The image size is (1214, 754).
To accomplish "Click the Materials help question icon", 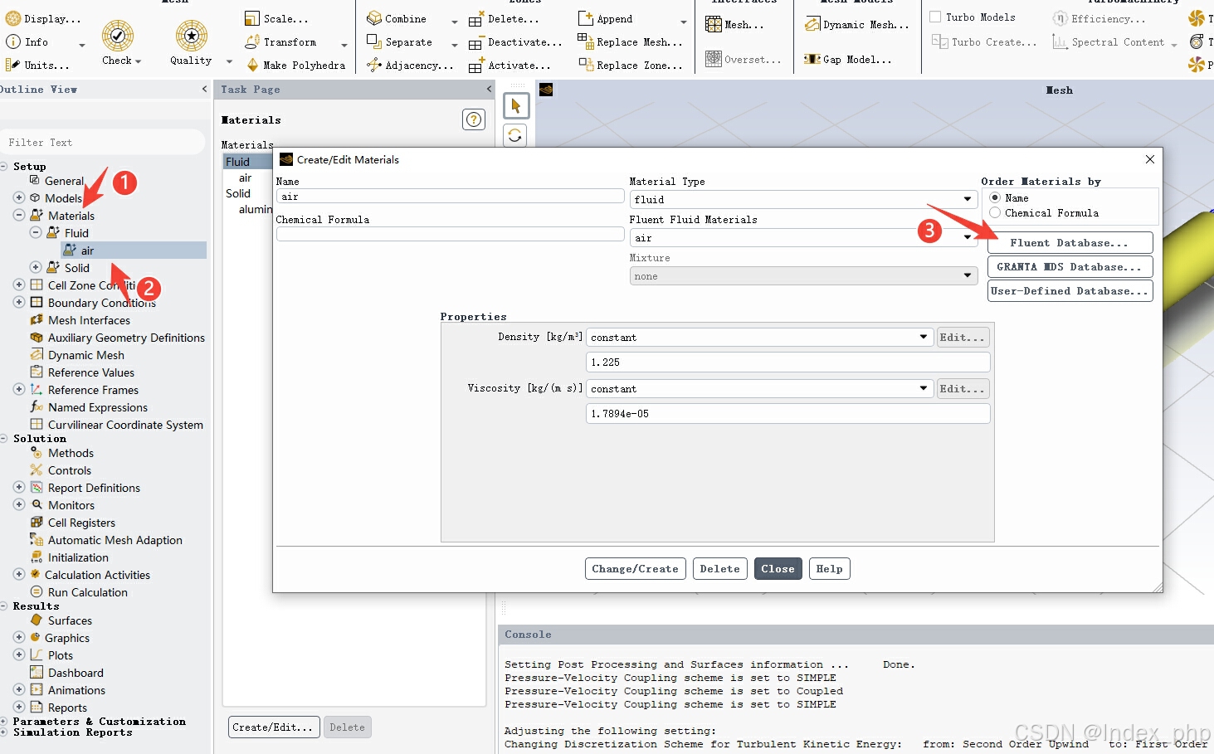I will (x=474, y=119).
